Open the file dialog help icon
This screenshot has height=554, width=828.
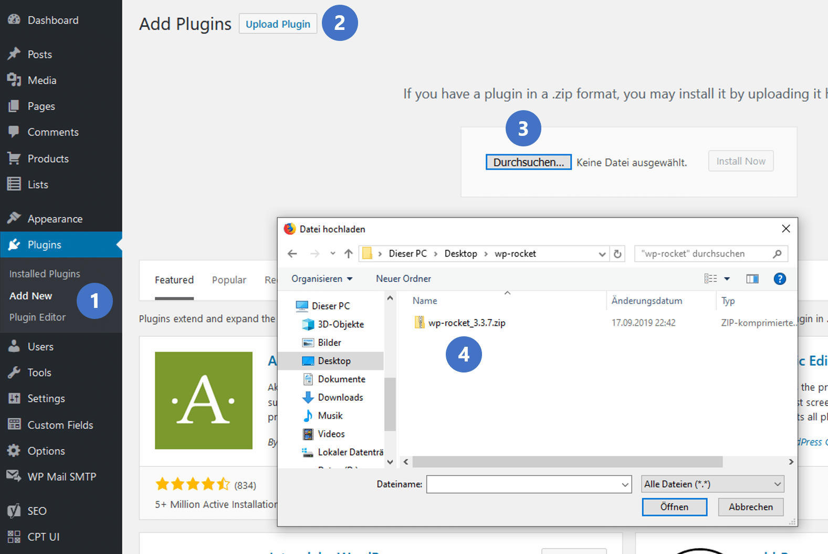tap(780, 279)
